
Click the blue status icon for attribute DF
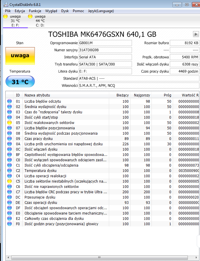point(9,208)
